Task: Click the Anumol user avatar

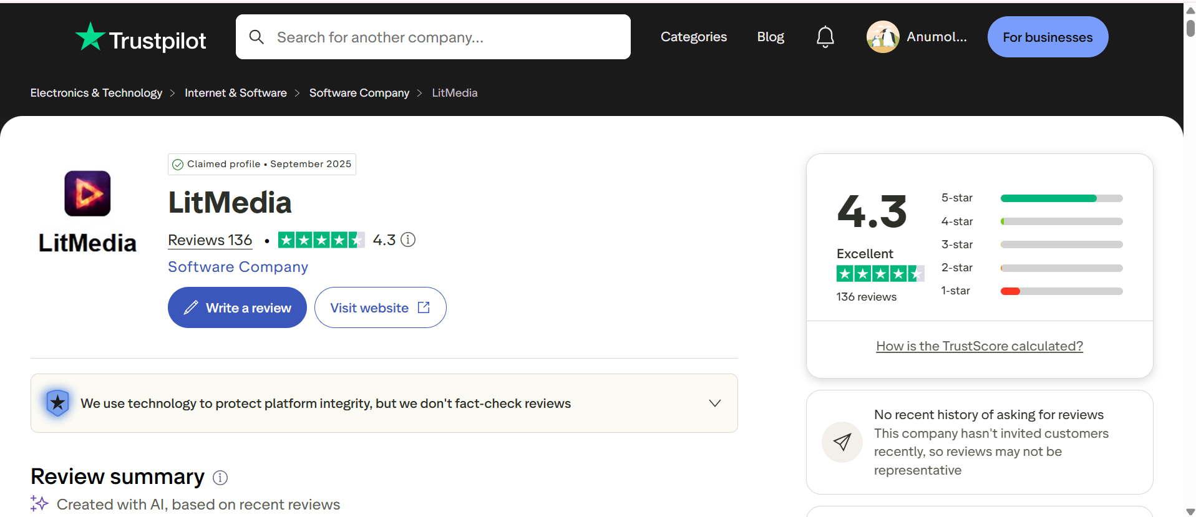Action: tap(883, 37)
